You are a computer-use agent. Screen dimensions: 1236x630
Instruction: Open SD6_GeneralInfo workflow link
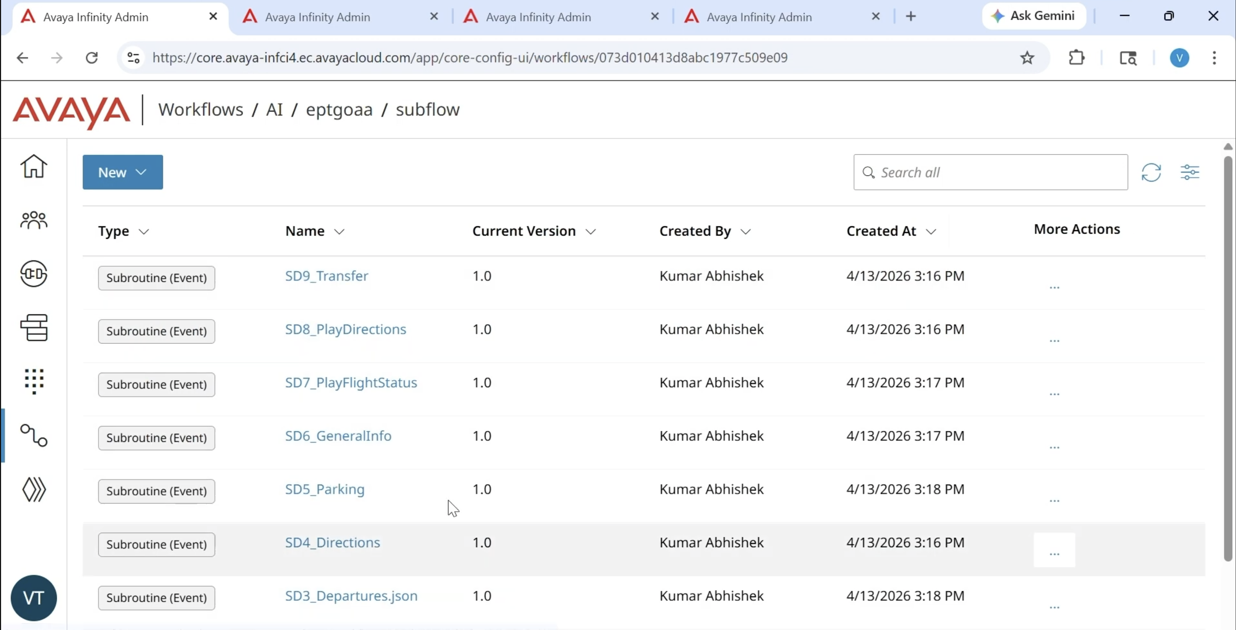[338, 436]
